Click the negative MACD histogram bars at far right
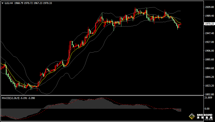Viewport: 215px width, 122px height. coord(179,110)
